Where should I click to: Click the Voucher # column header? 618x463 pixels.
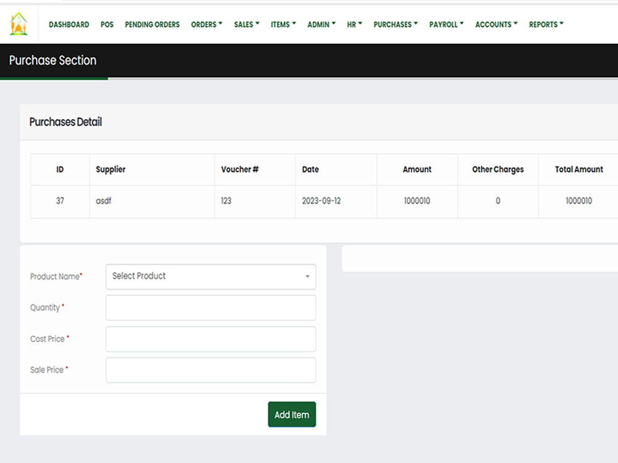coord(255,169)
